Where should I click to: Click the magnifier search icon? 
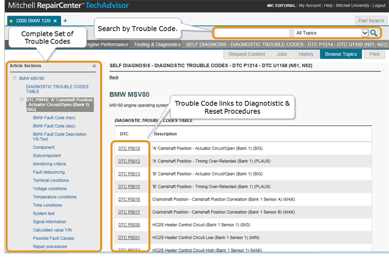(374, 33)
